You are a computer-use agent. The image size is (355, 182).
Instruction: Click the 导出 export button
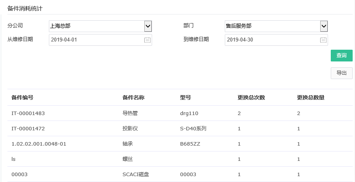click(341, 73)
